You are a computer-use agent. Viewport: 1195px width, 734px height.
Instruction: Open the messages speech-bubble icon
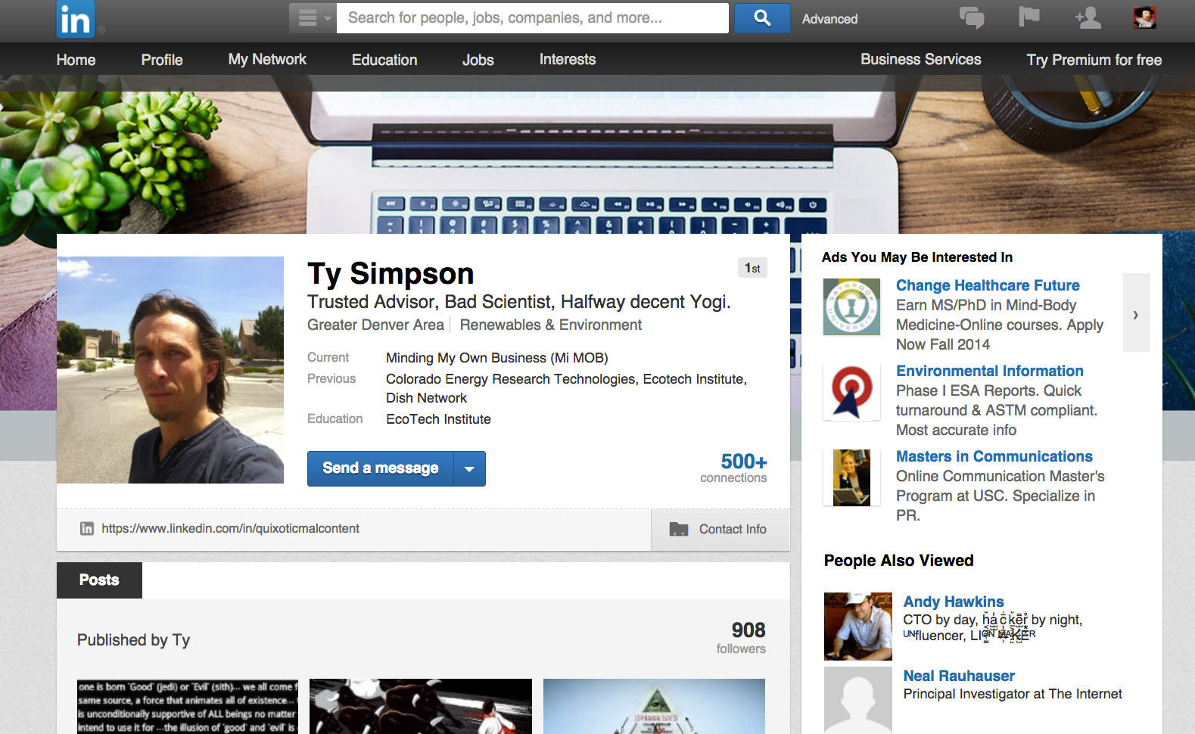pyautogui.click(x=972, y=17)
